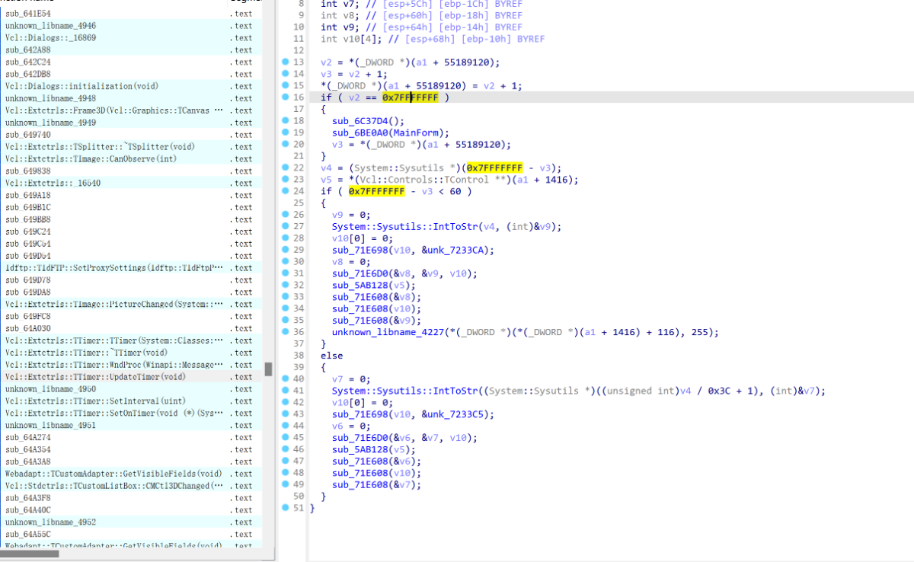Image resolution: width=914 pixels, height=562 pixels.
Task: Select sub_649740 in the function list
Action: 131,135
